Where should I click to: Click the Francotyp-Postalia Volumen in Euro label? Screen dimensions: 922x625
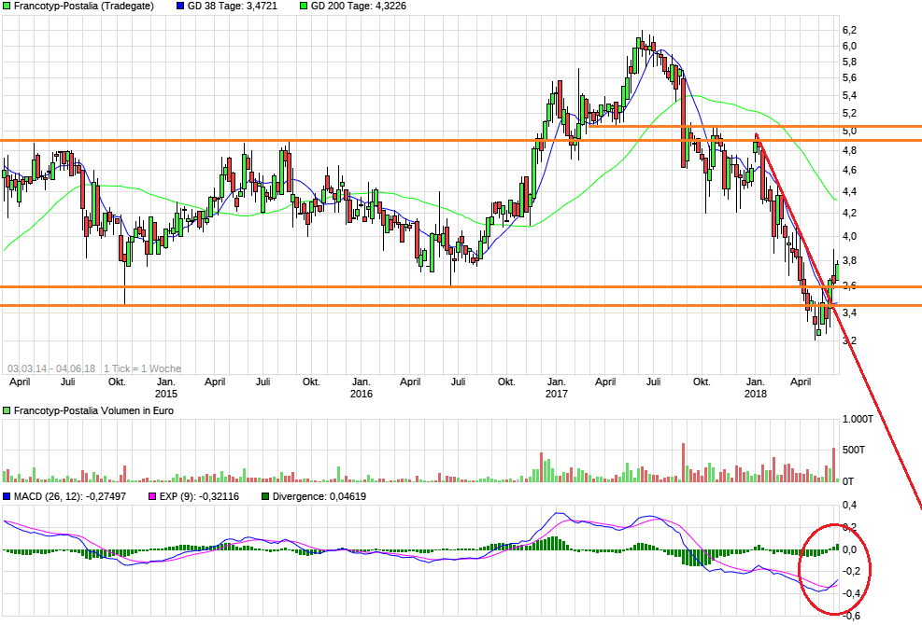93,410
